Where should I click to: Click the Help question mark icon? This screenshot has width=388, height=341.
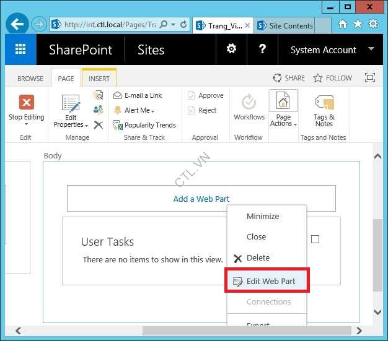click(262, 50)
